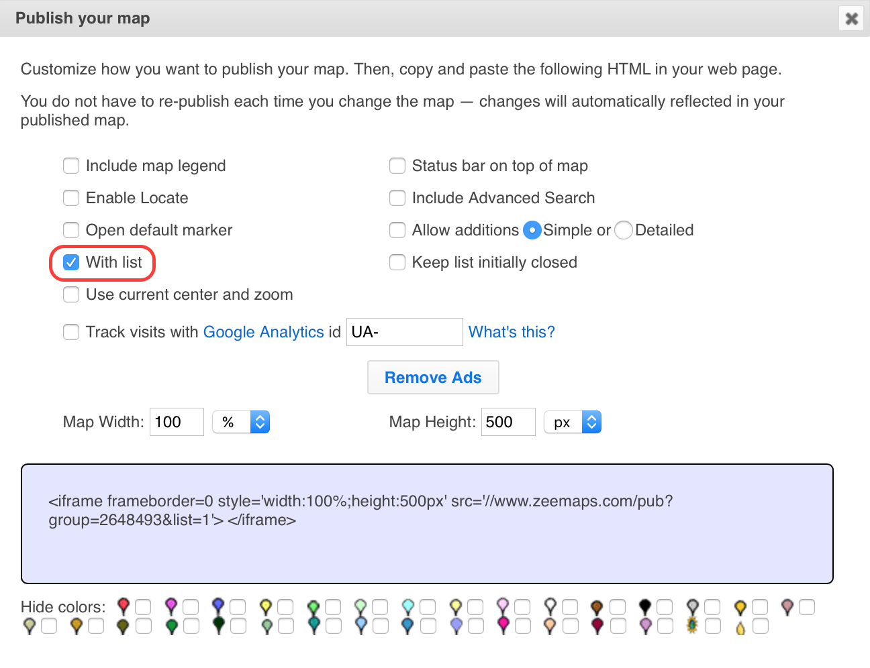Click the Google Analytics UA- id field
This screenshot has height=668, width=870.
pos(404,332)
